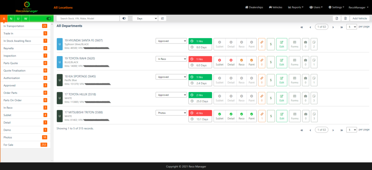372x170 pixels.
Task: Open In Reco status dropdown for RAV4
Action: 171,59
